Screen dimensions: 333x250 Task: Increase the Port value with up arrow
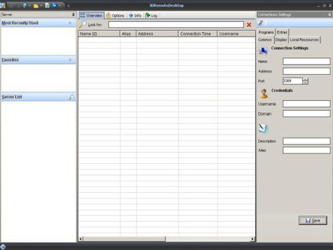pos(306,79)
